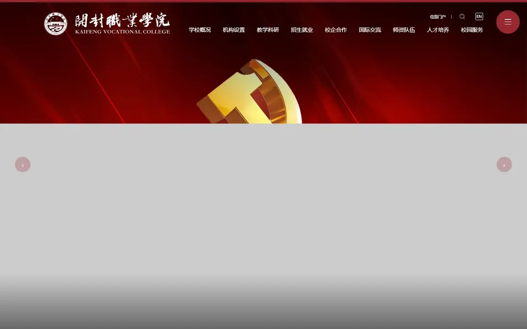Image resolution: width=527 pixels, height=329 pixels.
Task: Open the 师资队伍 menu
Action: (403, 30)
